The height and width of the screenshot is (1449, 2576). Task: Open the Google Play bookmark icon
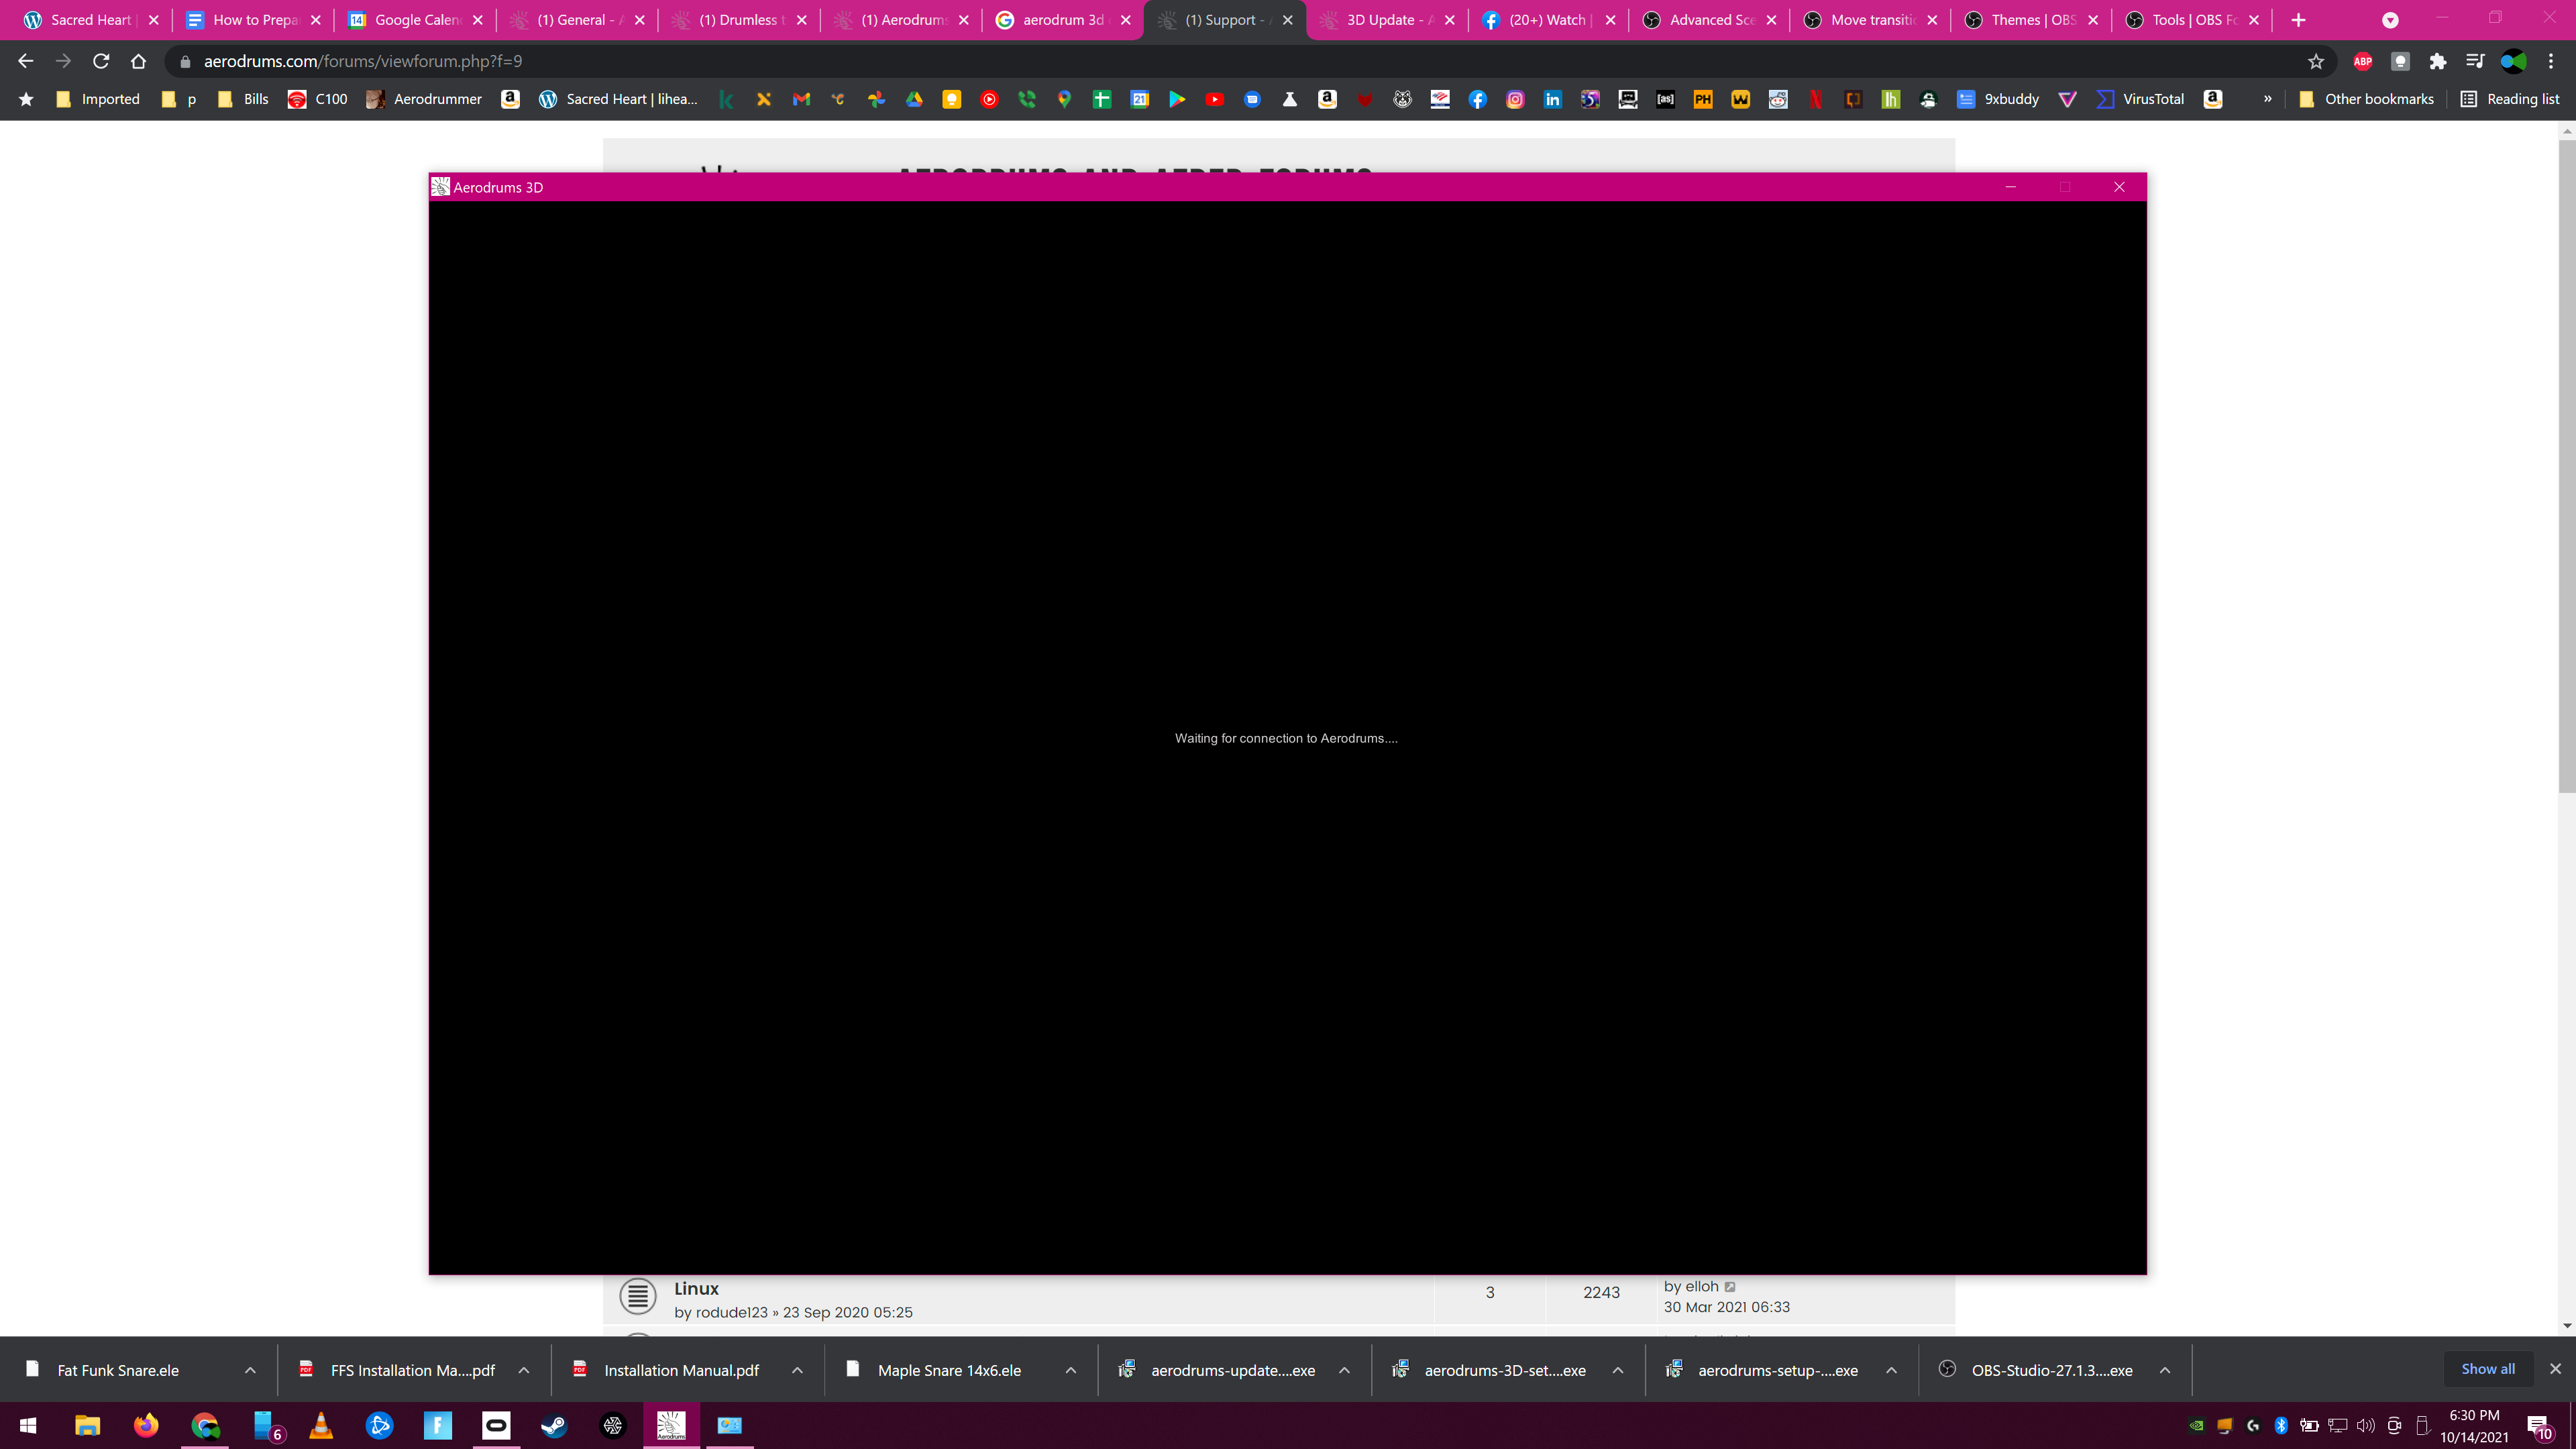[1177, 99]
